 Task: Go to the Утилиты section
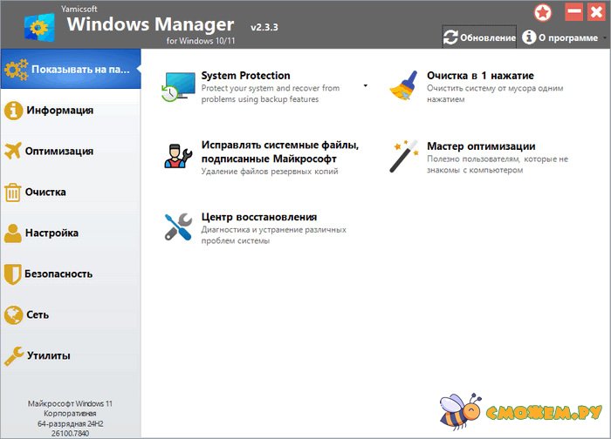(48, 355)
